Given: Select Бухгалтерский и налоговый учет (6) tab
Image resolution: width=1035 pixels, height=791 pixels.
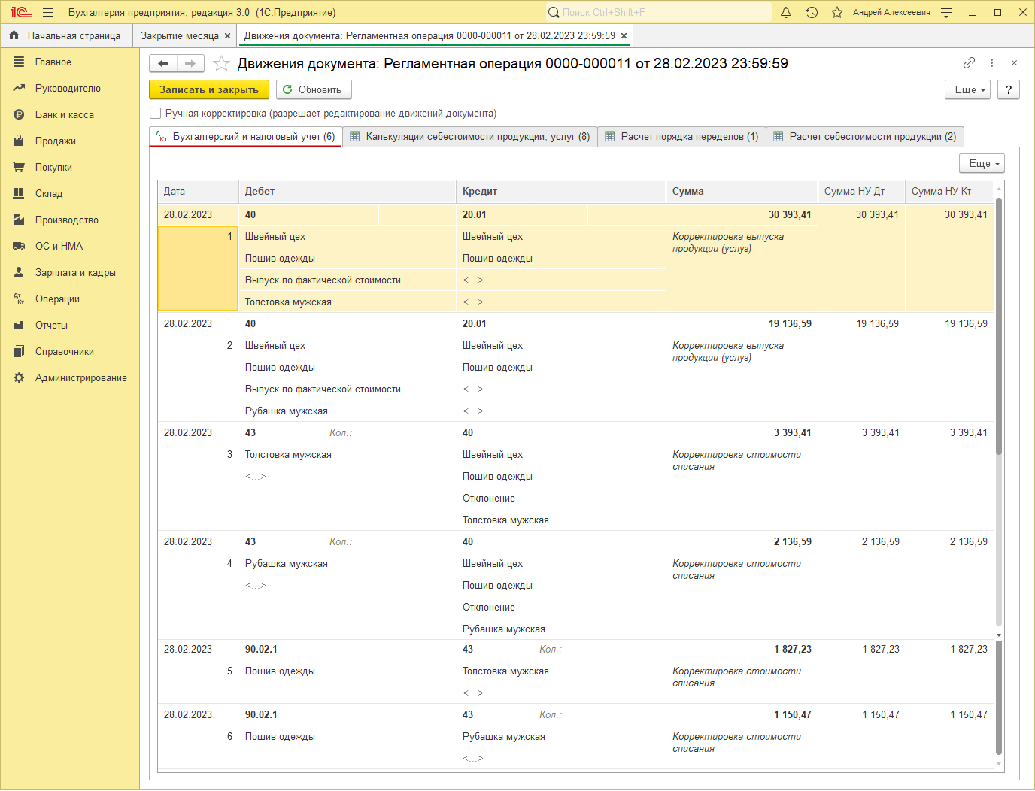Looking at the screenshot, I should (x=246, y=136).
